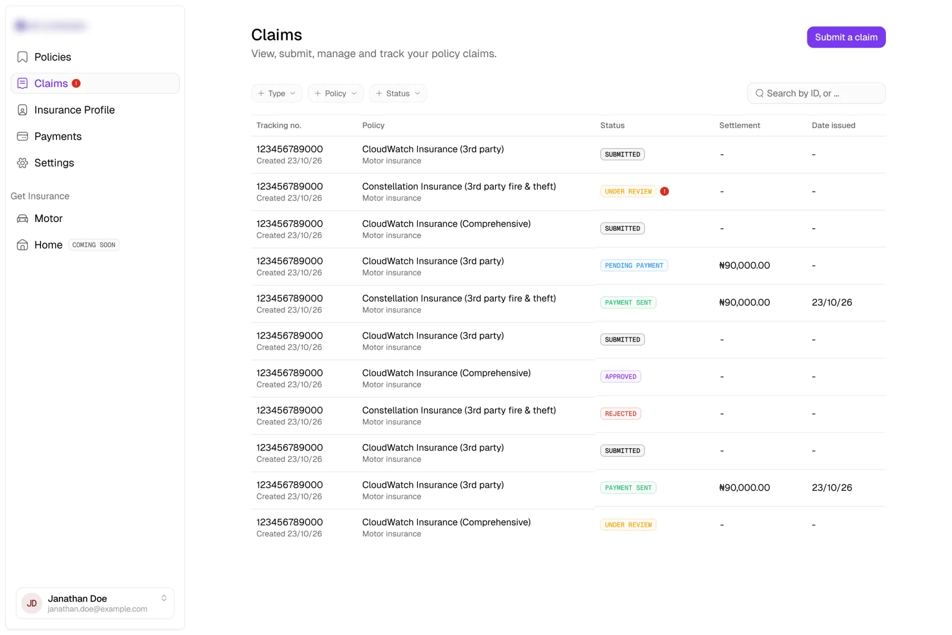Open the Claims menu item
This screenshot has width=952, height=635.
(95, 83)
